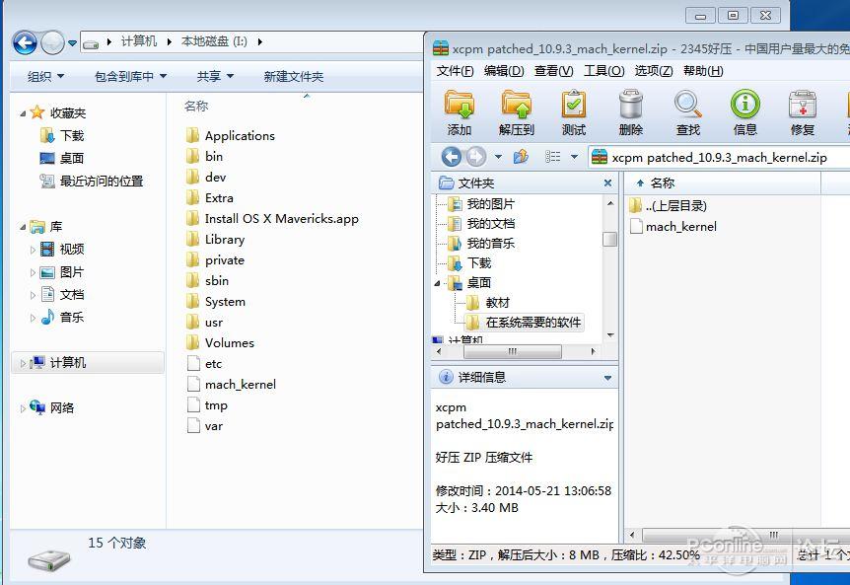Open the 查看(V) menu
The image size is (850, 585).
[x=553, y=71]
